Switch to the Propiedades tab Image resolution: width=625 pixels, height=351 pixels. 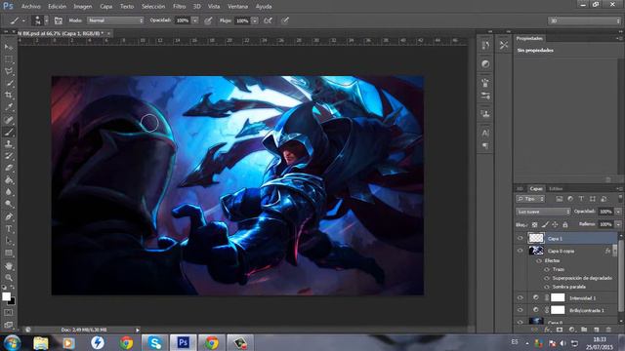click(529, 38)
